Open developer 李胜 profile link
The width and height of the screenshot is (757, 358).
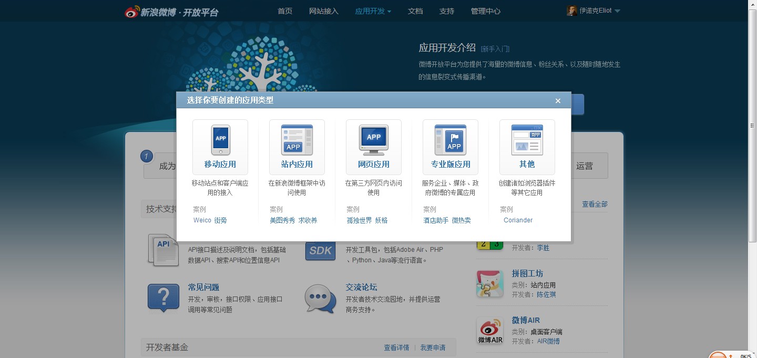(543, 248)
